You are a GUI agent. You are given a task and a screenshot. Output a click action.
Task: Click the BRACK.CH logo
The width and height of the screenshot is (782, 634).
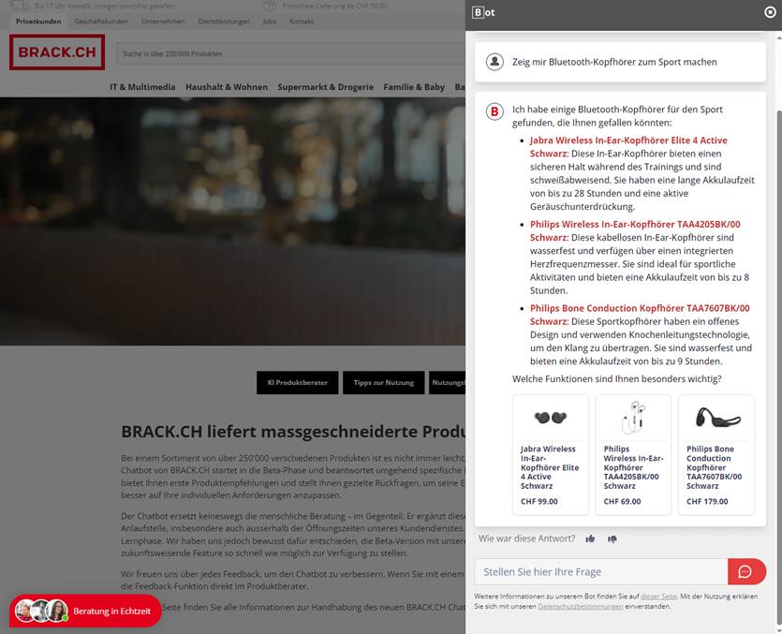[x=56, y=53]
